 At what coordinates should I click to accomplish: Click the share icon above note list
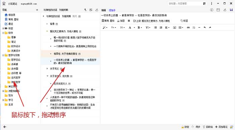97,10
